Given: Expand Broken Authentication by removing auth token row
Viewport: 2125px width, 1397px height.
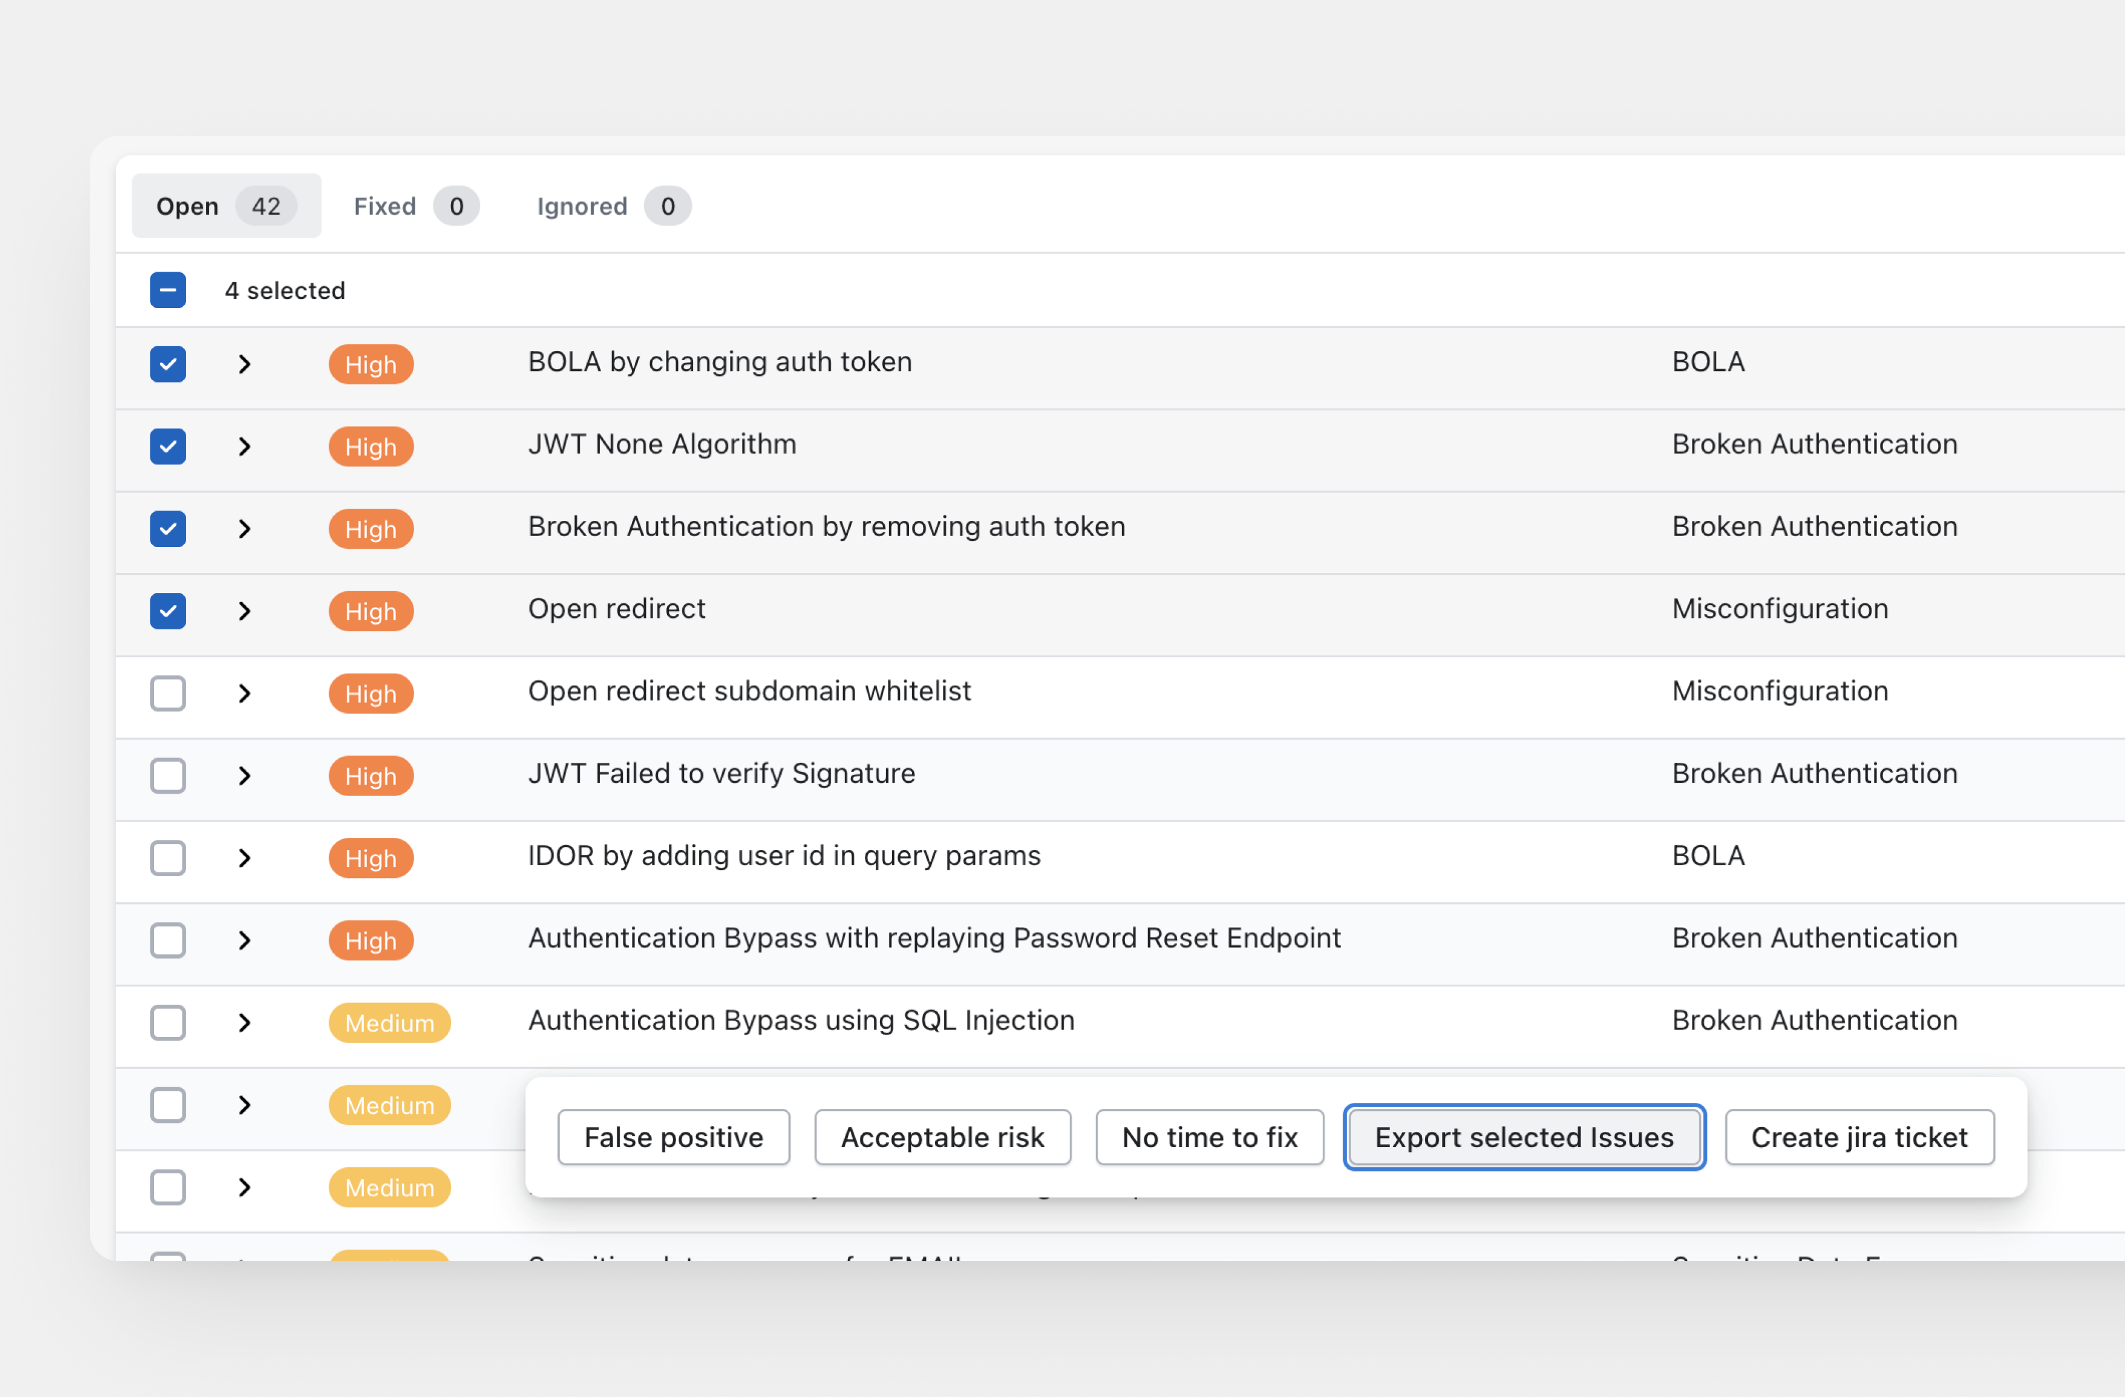Looking at the screenshot, I should [x=244, y=529].
